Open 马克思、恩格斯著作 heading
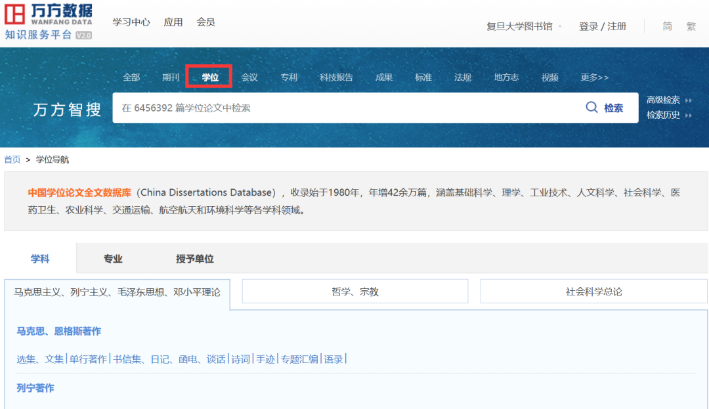Screen dimensions: 709x409 point(59,332)
